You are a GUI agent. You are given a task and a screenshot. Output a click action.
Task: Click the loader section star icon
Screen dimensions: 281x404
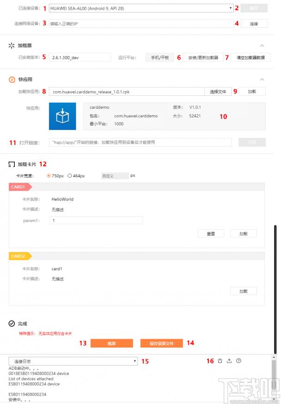(12, 46)
